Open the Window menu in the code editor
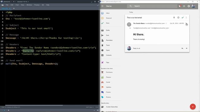The image size is (200, 112). pos(29,5)
